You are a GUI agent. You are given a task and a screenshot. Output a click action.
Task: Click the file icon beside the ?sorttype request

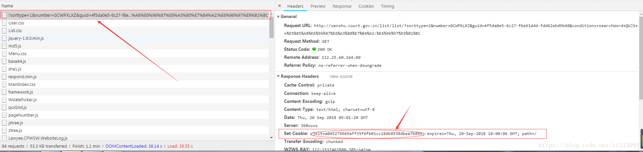(4, 15)
